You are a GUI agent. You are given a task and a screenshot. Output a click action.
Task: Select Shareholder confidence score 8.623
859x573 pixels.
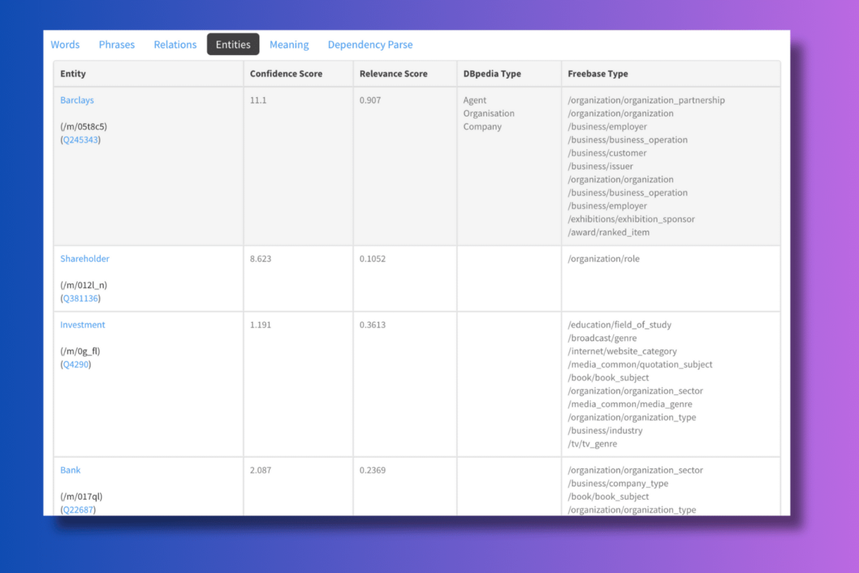coord(260,259)
